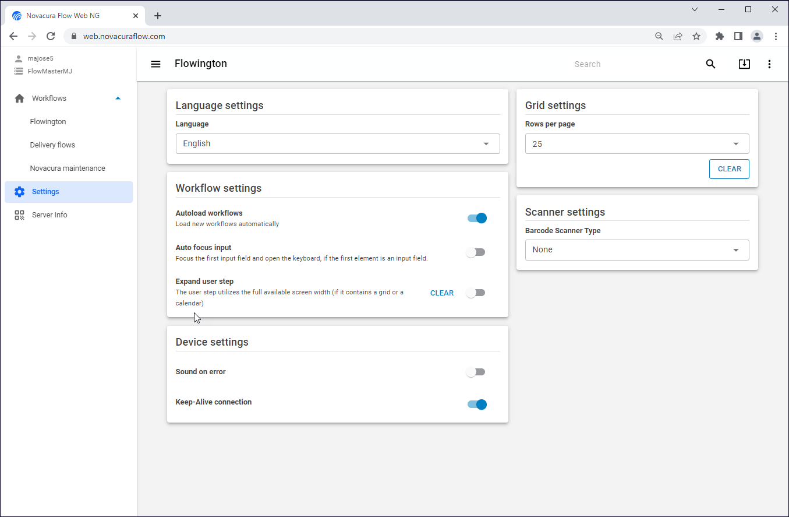Click the Server Info QR code icon
The height and width of the screenshot is (517, 789).
(20, 215)
